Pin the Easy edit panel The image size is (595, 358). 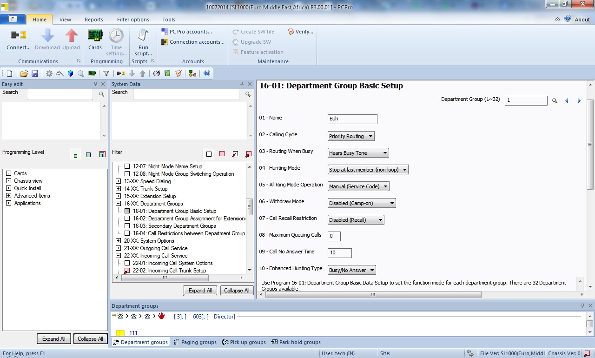coord(95,84)
